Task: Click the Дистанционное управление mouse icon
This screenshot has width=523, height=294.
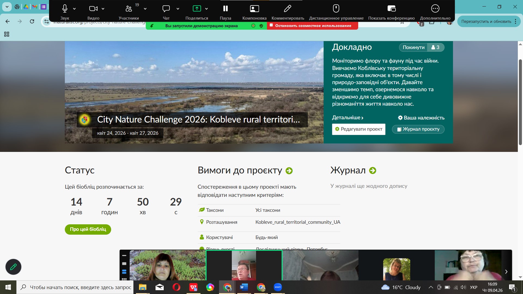Action: [336, 9]
